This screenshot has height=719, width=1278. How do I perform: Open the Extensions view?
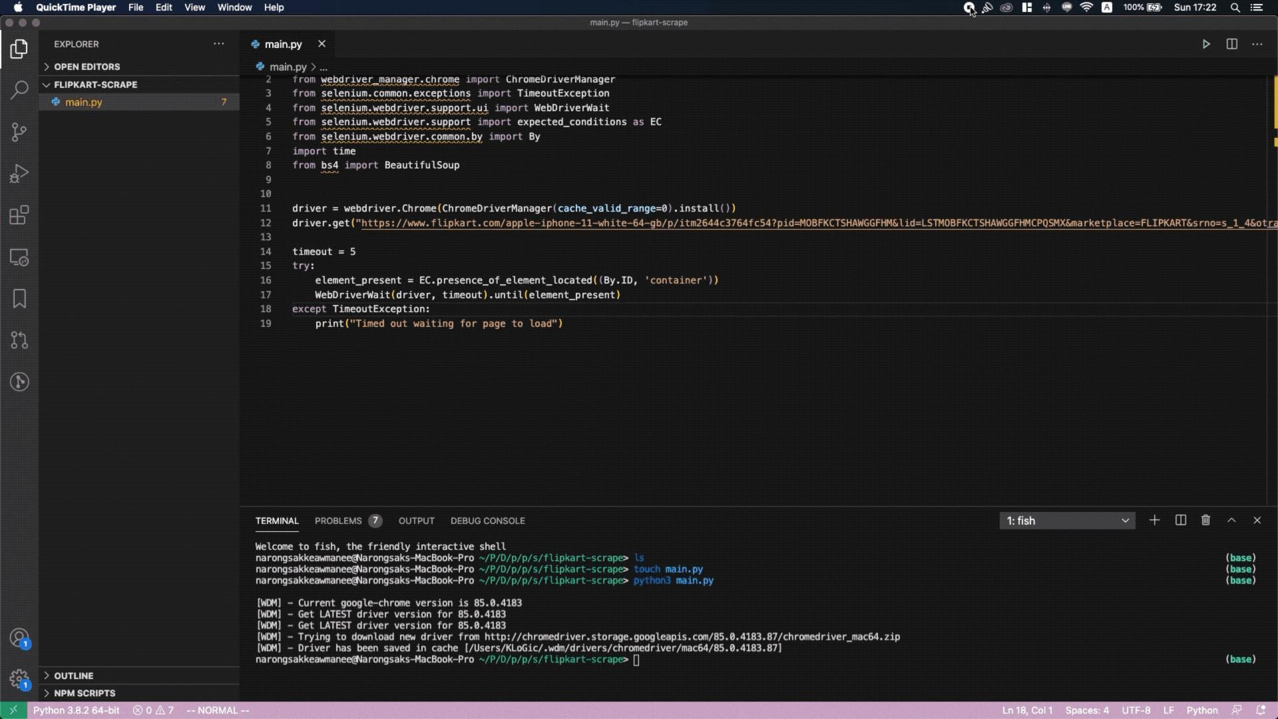19,215
